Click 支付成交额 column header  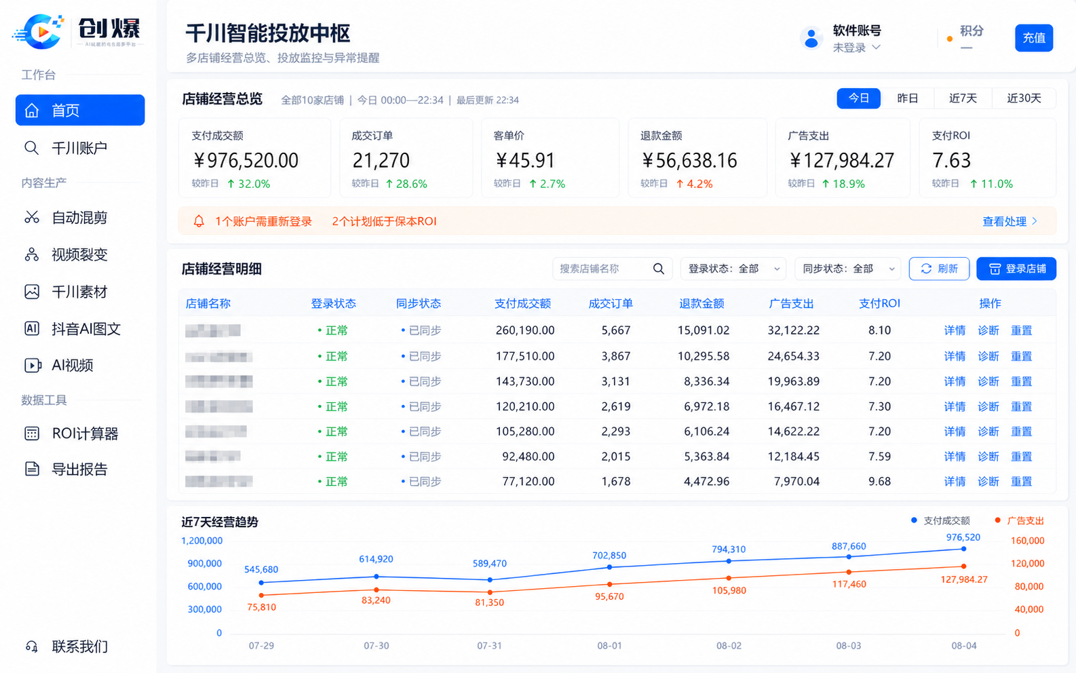[x=522, y=303]
